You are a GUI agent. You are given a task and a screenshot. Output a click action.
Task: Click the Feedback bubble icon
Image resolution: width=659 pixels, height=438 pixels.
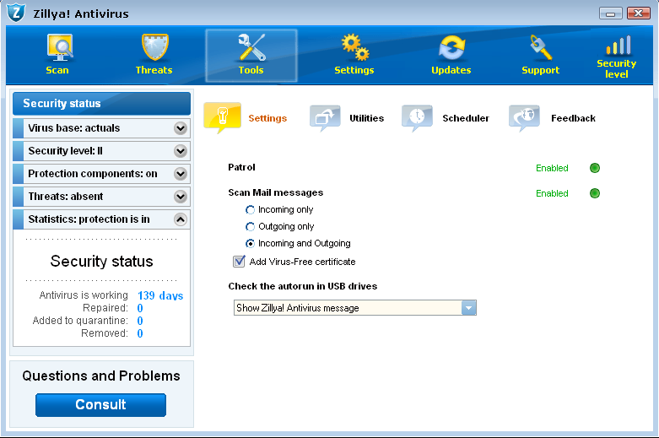(x=524, y=117)
